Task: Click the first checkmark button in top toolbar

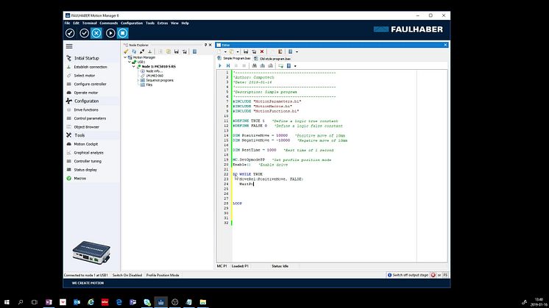Action: coord(70,33)
